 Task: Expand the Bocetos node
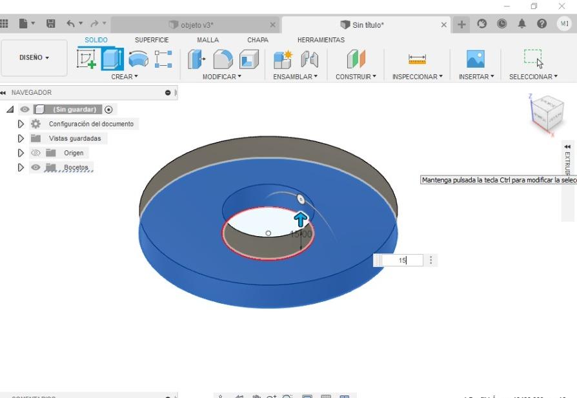point(21,167)
